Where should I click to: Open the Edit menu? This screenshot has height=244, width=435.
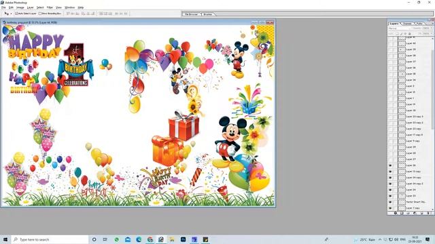[11, 7]
